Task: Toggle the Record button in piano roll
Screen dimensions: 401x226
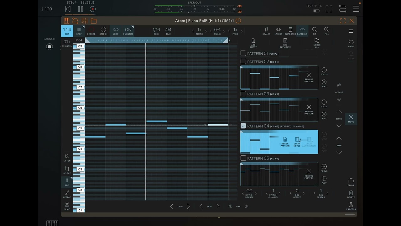Action: pyautogui.click(x=91, y=31)
